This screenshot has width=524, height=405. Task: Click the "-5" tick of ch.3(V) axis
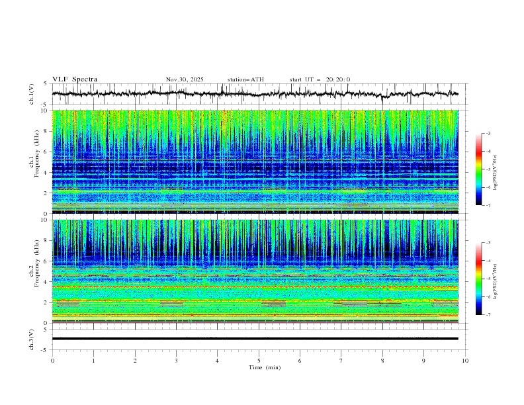[x=45, y=350]
